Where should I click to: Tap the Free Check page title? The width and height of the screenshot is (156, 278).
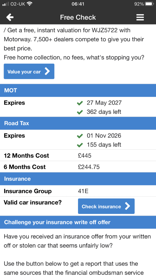tap(78, 17)
